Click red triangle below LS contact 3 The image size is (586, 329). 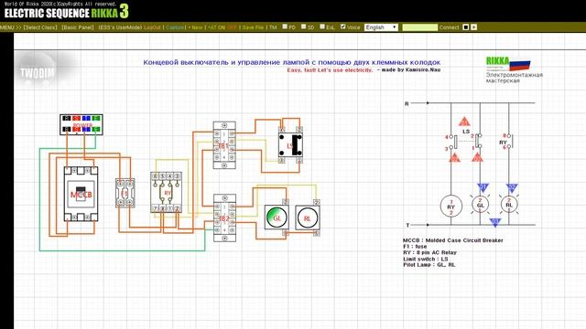pos(454,157)
